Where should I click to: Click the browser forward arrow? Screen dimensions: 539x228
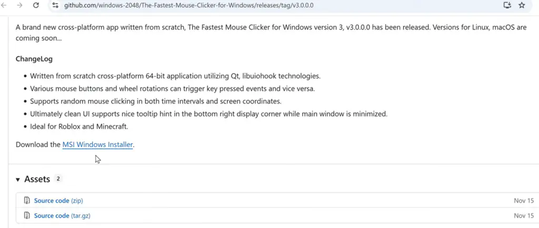point(19,5)
